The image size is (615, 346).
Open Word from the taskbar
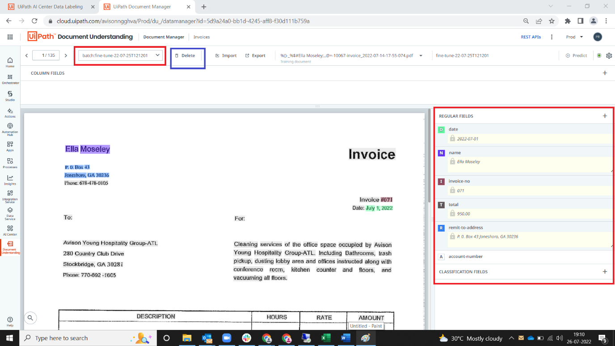[x=345, y=338]
